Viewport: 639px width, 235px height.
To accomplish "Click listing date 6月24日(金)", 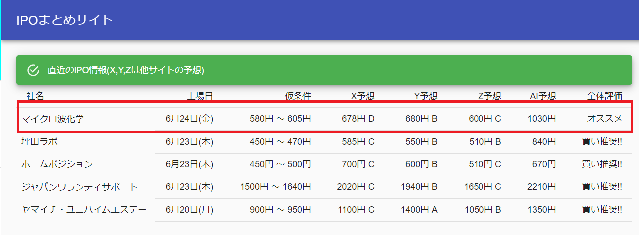I will click(x=190, y=119).
